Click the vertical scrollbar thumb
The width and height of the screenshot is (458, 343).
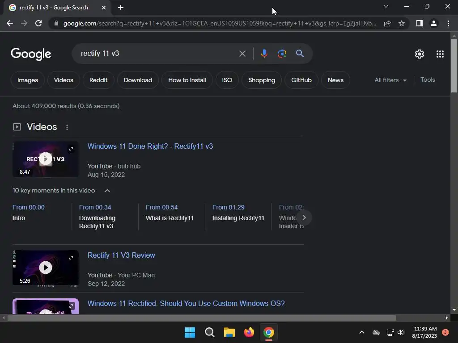(x=454, y=66)
